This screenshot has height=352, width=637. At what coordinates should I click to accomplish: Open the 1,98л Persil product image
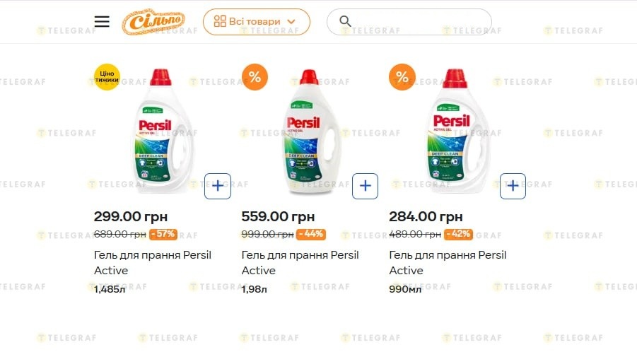tap(309, 131)
